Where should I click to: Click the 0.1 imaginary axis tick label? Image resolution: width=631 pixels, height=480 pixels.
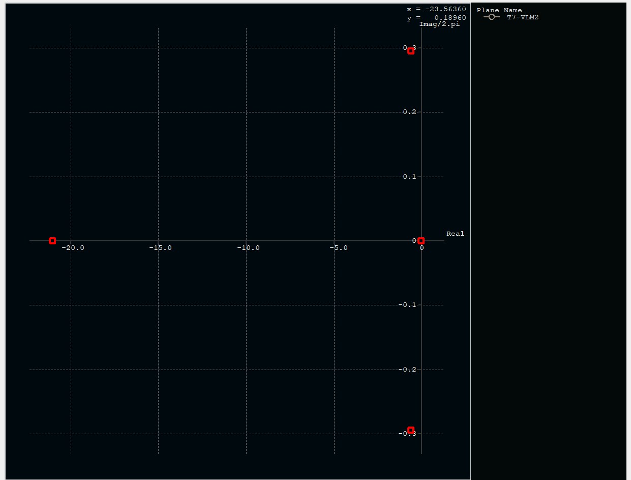(x=409, y=177)
